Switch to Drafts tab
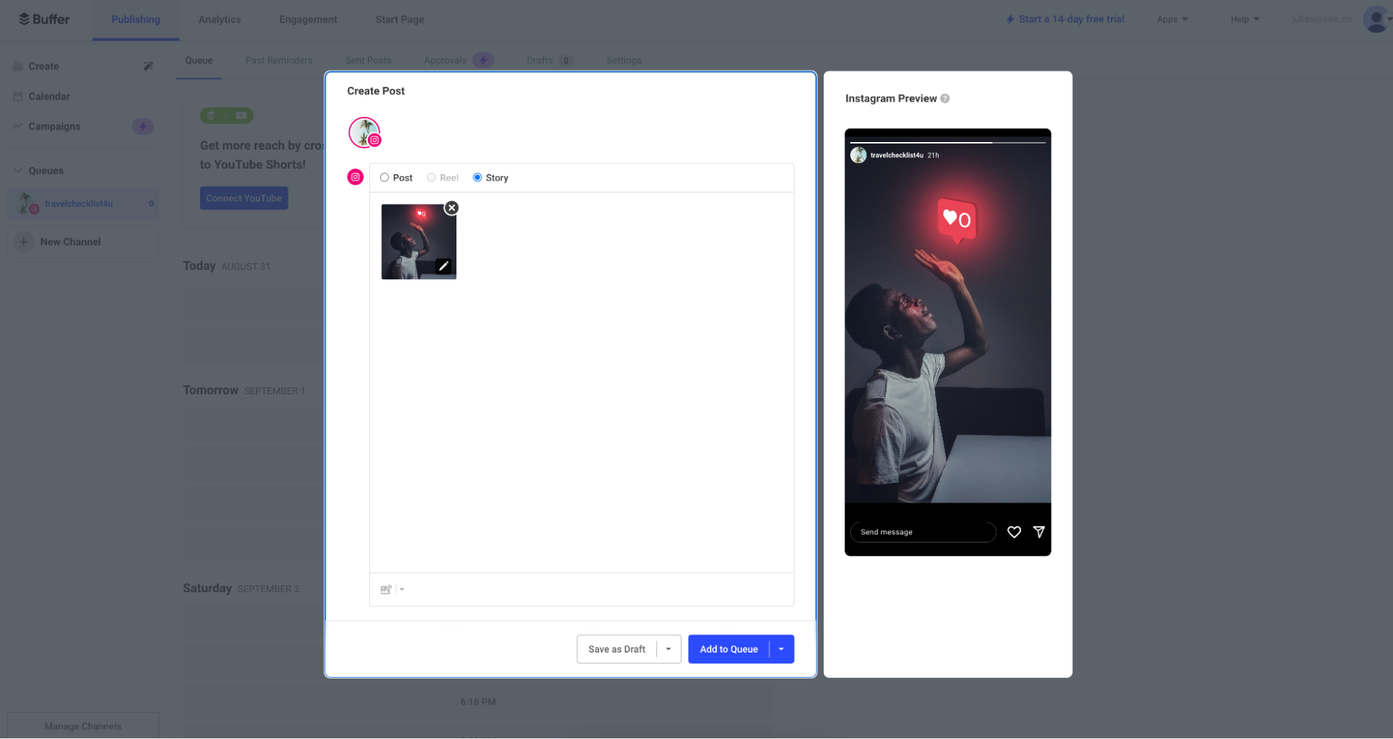This screenshot has height=739, width=1393. (539, 61)
